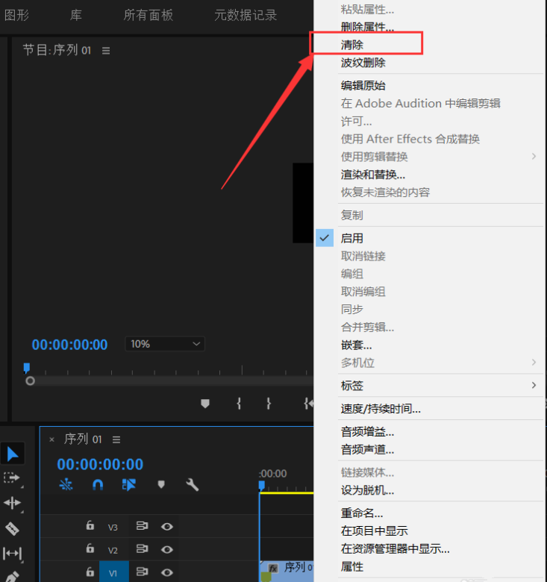Open timeline wrench display settings

(192, 485)
